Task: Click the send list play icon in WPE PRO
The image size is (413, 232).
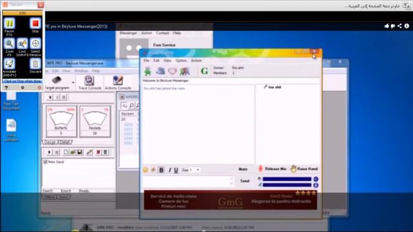Action: (49, 152)
